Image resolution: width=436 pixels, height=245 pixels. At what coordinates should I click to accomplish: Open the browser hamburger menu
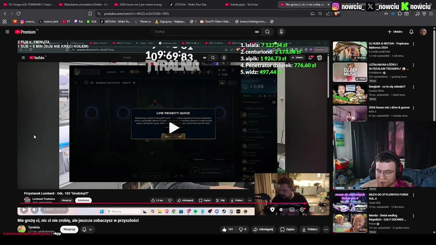(x=431, y=14)
